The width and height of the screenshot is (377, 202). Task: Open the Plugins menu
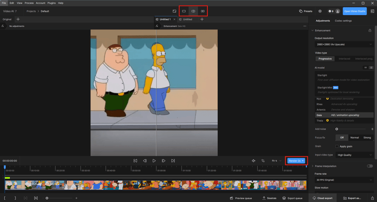(x=51, y=3)
